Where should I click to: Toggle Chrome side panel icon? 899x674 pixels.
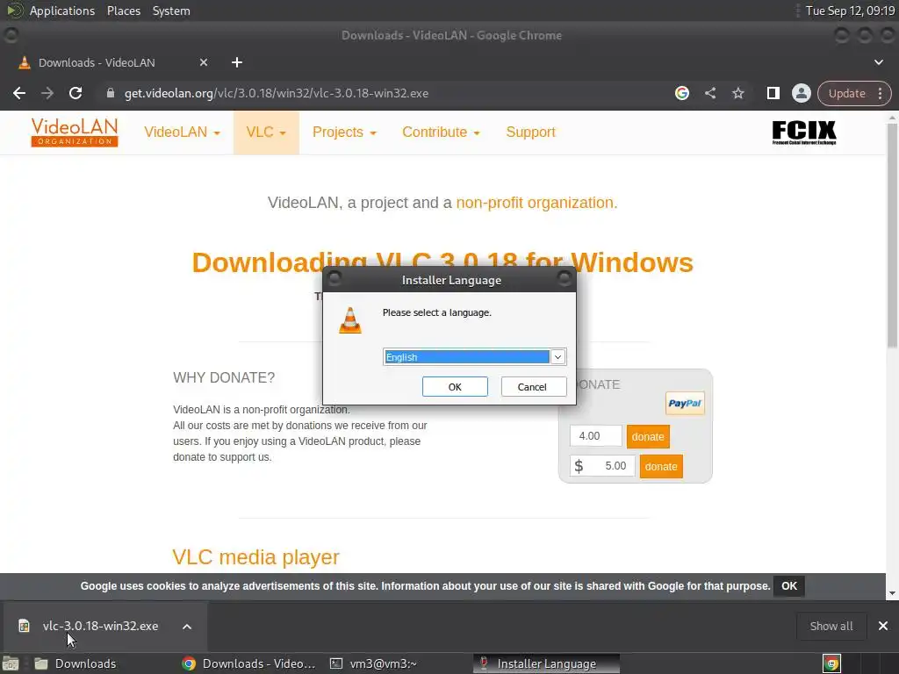tap(773, 93)
